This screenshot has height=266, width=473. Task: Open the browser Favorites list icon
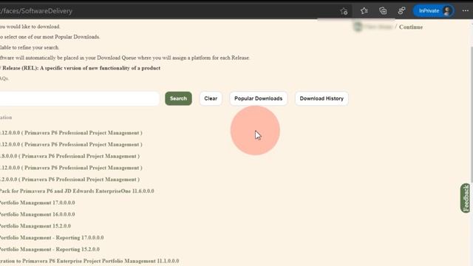(x=364, y=11)
